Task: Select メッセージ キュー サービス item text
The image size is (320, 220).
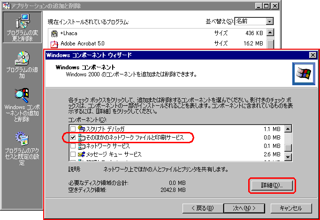Action: (114, 154)
